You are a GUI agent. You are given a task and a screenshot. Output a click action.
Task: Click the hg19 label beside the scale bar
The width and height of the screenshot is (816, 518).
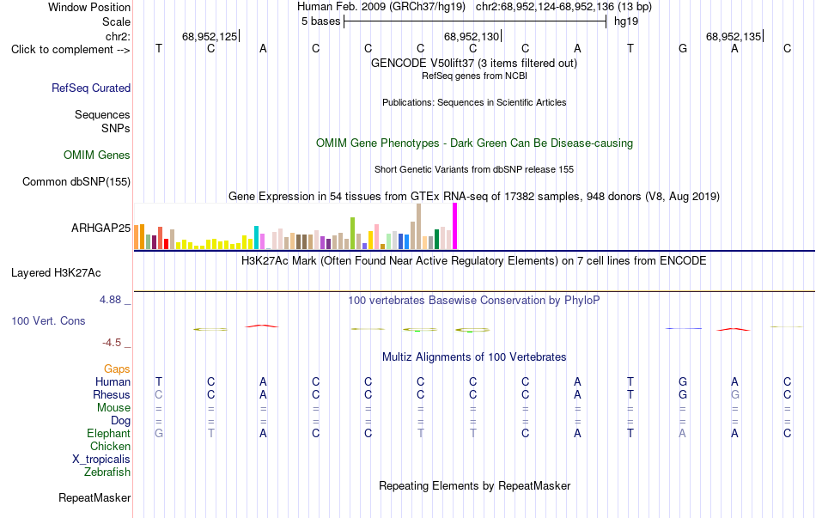coord(626,21)
